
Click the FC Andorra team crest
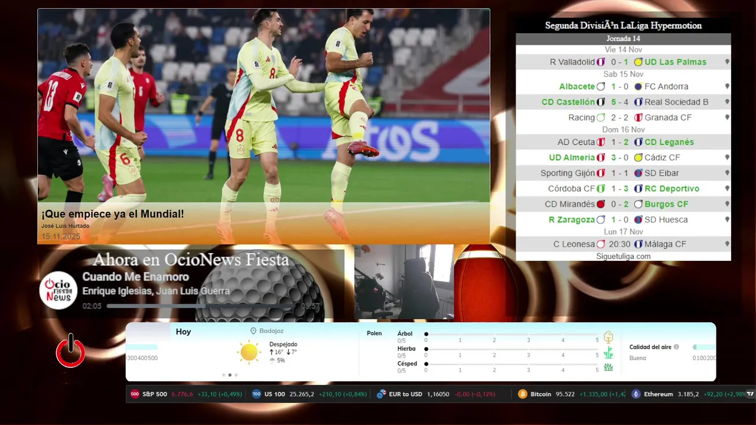(638, 87)
